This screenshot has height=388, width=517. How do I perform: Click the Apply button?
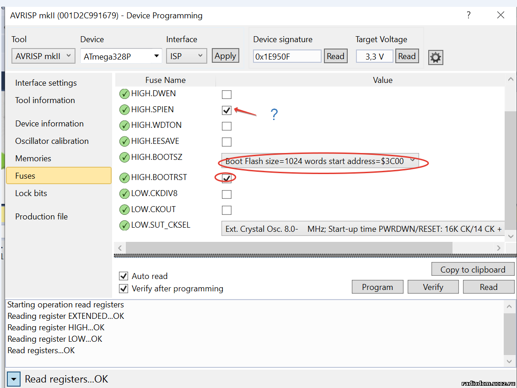pyautogui.click(x=226, y=56)
